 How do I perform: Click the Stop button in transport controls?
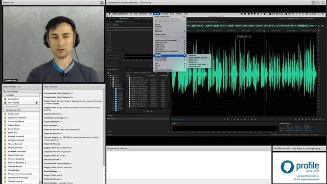(224, 119)
